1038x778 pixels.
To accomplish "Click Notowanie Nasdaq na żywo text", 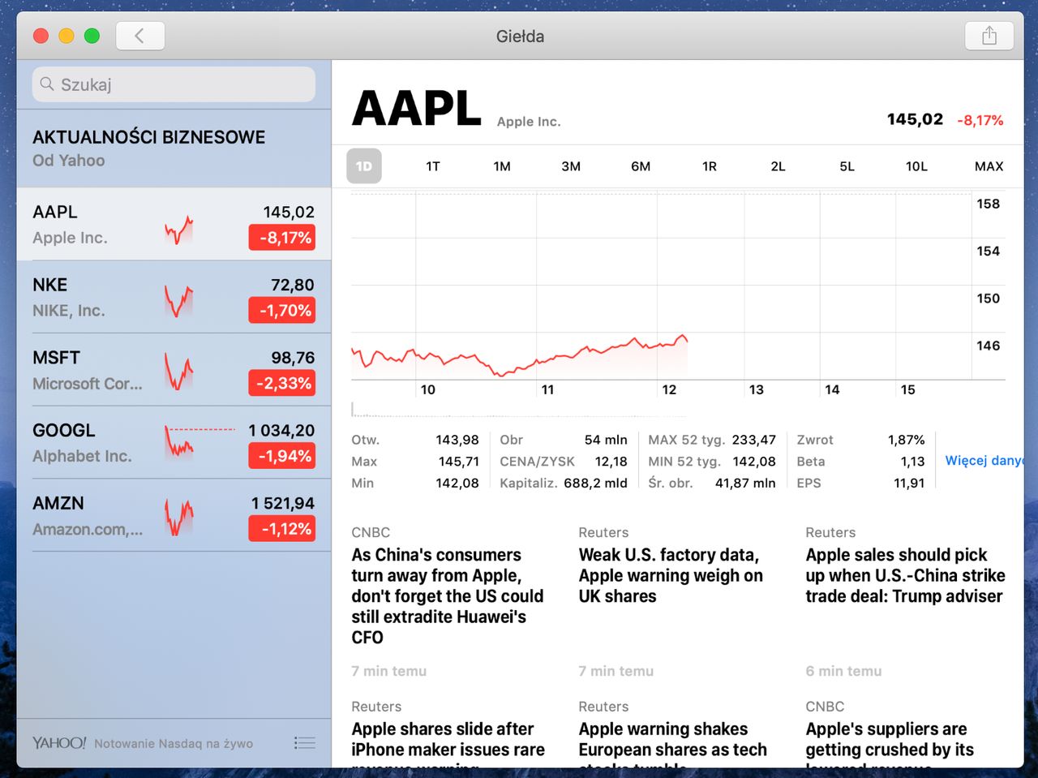I will coord(174,743).
